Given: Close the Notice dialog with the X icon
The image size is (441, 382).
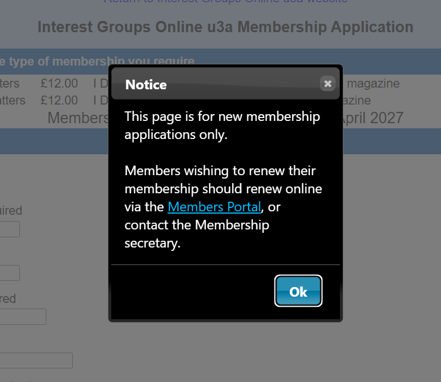Looking at the screenshot, I should 328,84.
